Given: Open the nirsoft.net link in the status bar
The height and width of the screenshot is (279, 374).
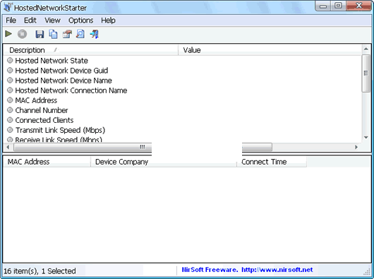Looking at the screenshot, I should tap(277, 270).
